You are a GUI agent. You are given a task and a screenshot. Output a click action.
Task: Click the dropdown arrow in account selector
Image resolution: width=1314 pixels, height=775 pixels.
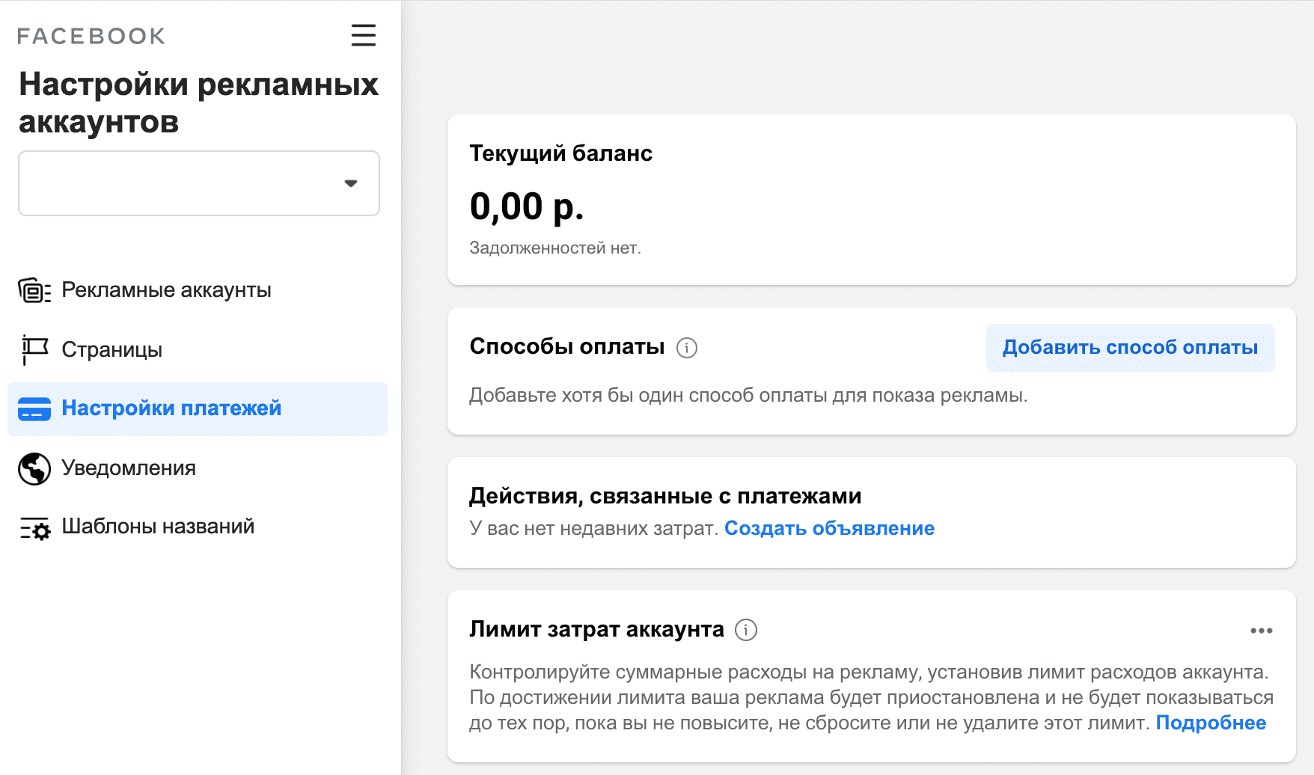coord(350,183)
